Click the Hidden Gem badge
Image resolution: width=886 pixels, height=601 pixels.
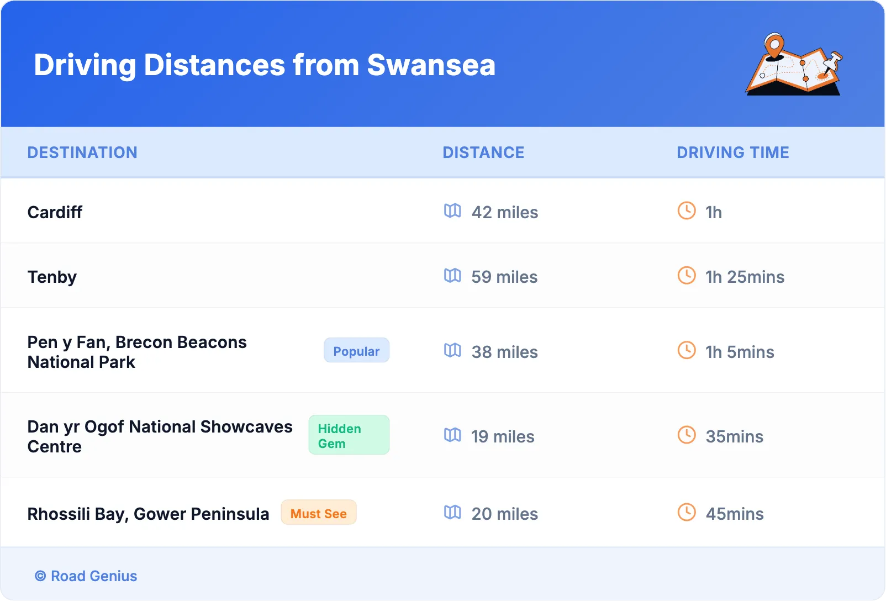pos(349,435)
